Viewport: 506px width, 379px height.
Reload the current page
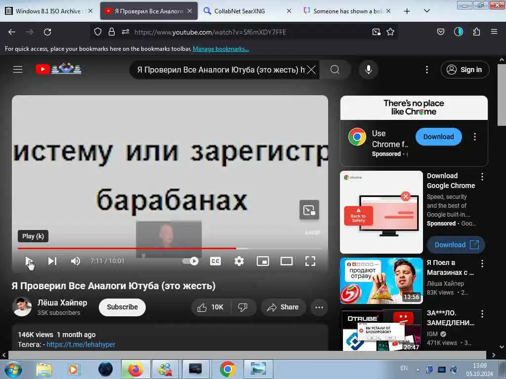(47, 32)
